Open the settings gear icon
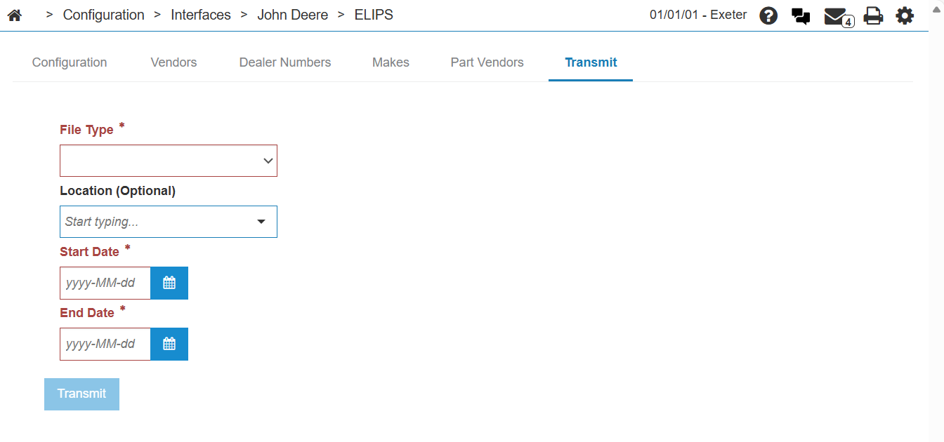The width and height of the screenshot is (944, 442). [x=905, y=16]
